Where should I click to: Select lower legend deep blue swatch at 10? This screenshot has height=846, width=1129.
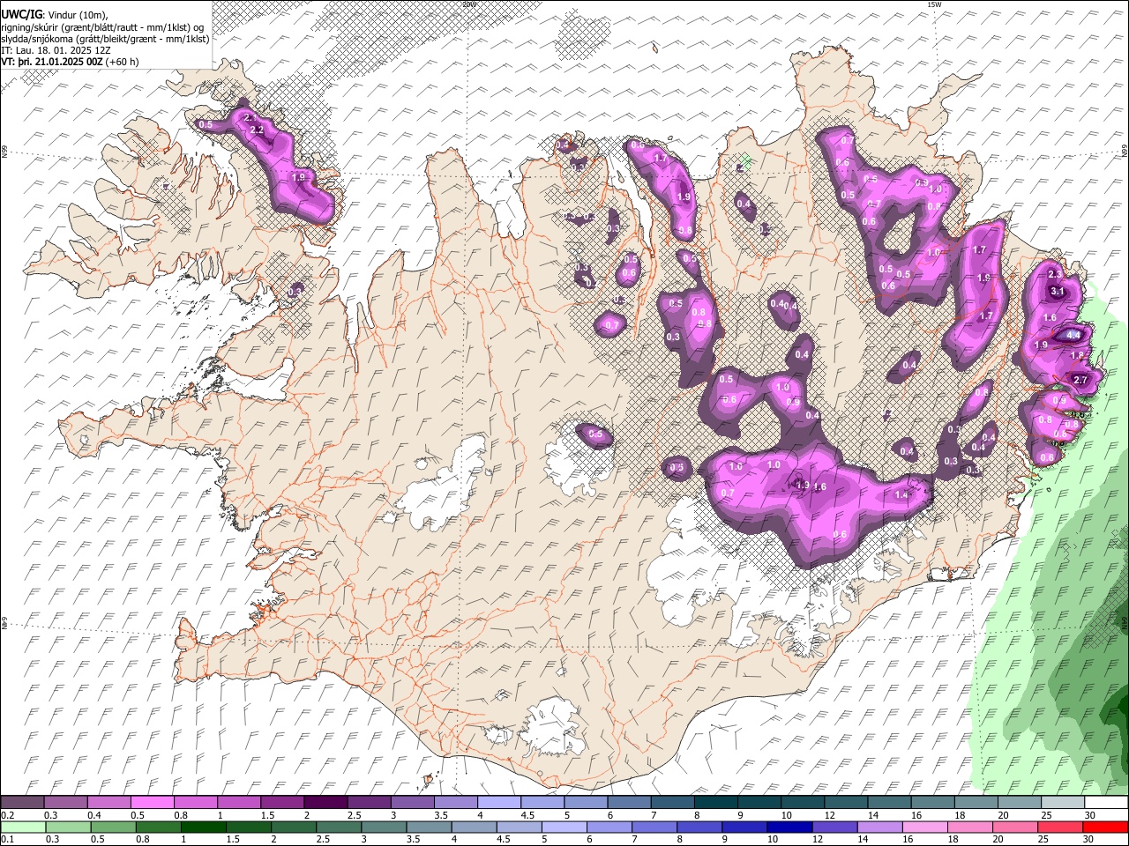(790, 827)
